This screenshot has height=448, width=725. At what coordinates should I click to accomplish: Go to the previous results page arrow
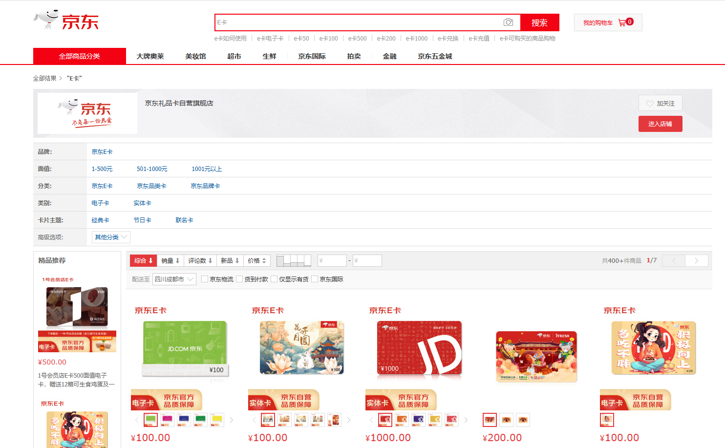pos(673,261)
